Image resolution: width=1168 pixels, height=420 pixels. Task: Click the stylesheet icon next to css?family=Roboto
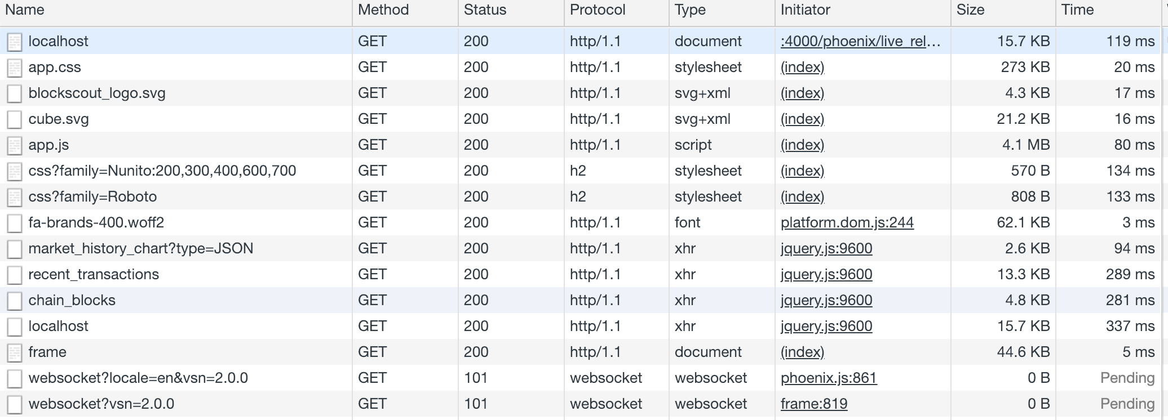point(15,196)
